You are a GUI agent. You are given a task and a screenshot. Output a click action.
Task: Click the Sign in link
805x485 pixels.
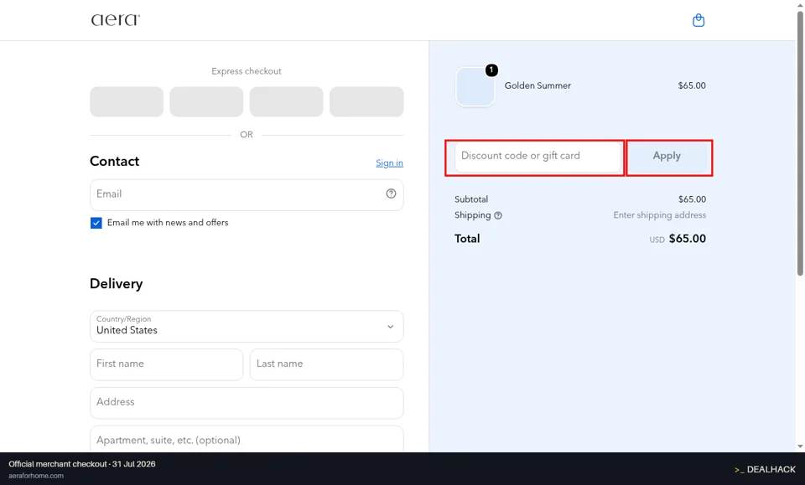(389, 163)
